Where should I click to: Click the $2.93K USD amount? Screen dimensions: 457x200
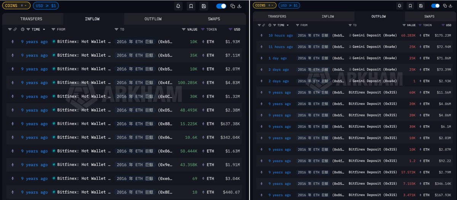coord(446,81)
